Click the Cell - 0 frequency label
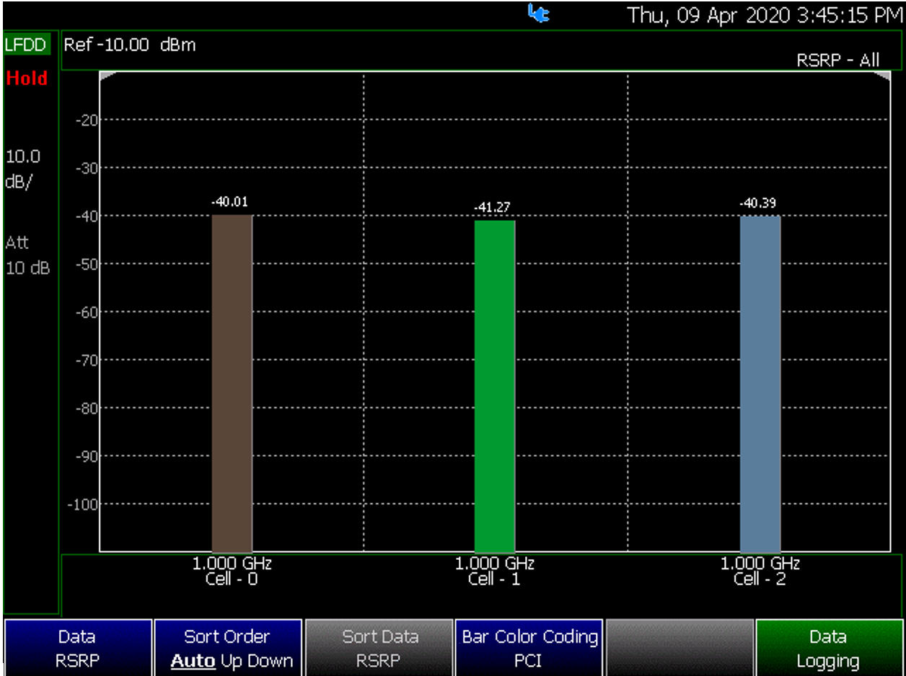 232,571
